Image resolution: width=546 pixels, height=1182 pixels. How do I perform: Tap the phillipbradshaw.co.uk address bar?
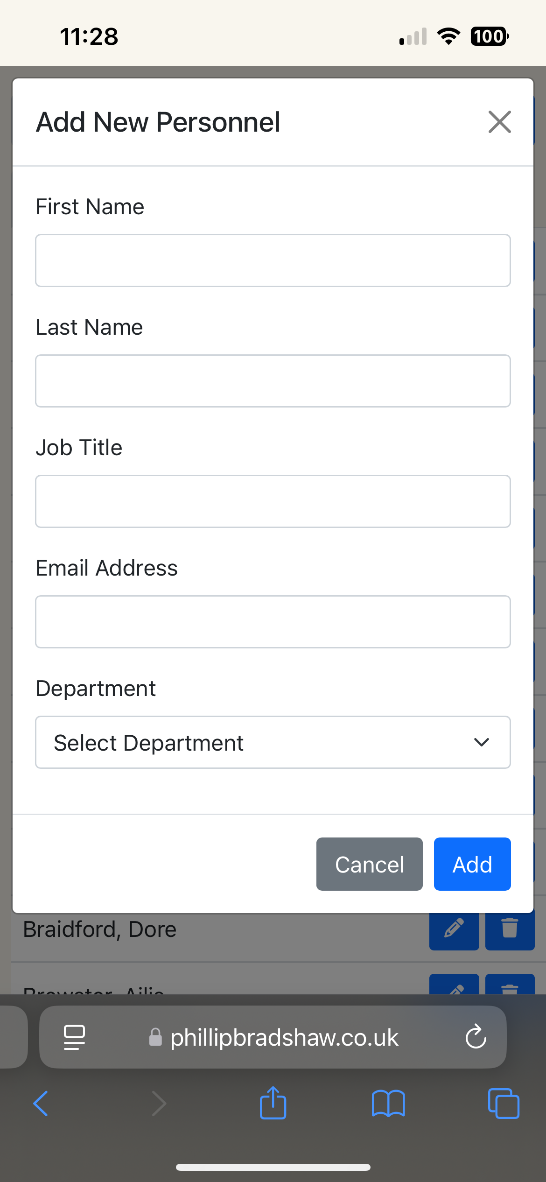coord(284,1037)
